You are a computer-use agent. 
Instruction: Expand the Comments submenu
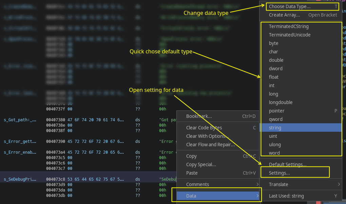coord(218,184)
